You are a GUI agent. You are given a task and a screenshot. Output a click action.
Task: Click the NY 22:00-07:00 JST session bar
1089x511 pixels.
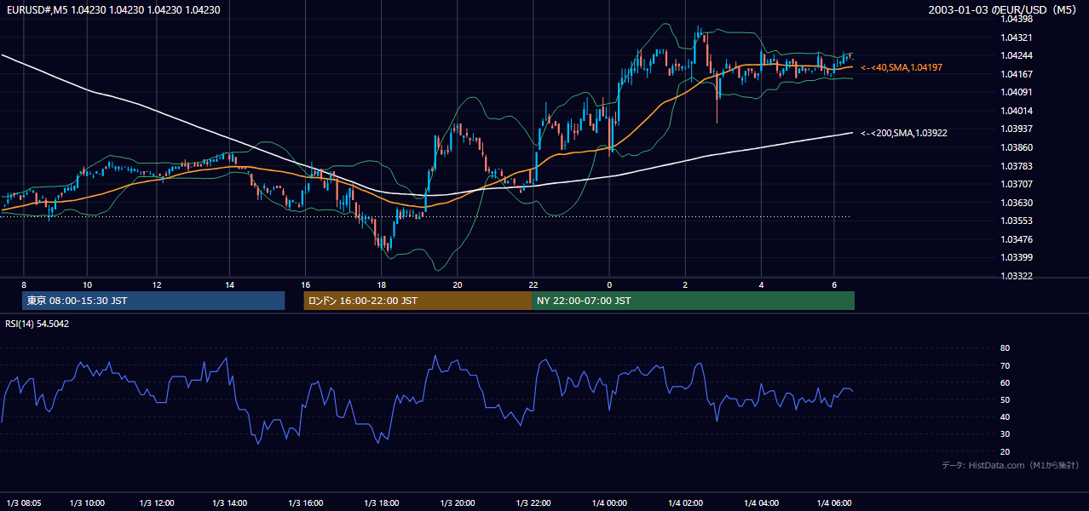point(693,301)
